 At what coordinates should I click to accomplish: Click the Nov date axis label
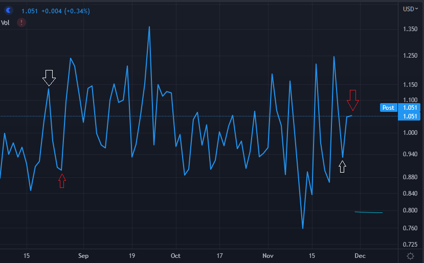click(268, 256)
